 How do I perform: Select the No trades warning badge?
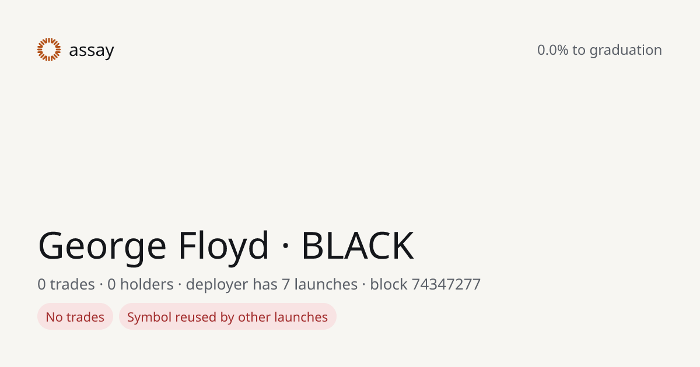(75, 316)
